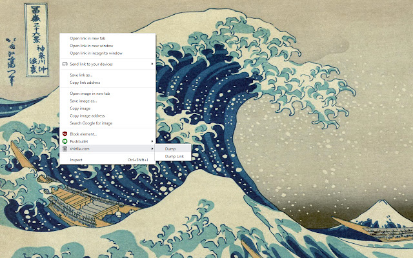Screen dimensions: 413x258
Task: Open link in incognito window
Action: 108,53
